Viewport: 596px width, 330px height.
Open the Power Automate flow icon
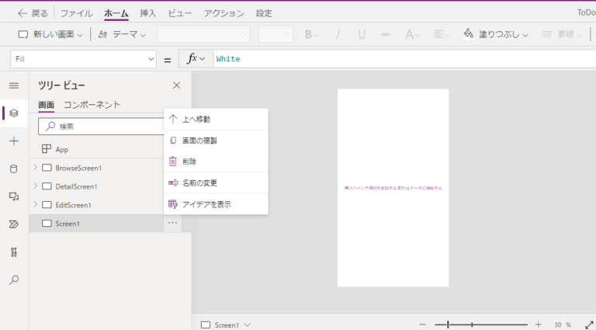(14, 224)
